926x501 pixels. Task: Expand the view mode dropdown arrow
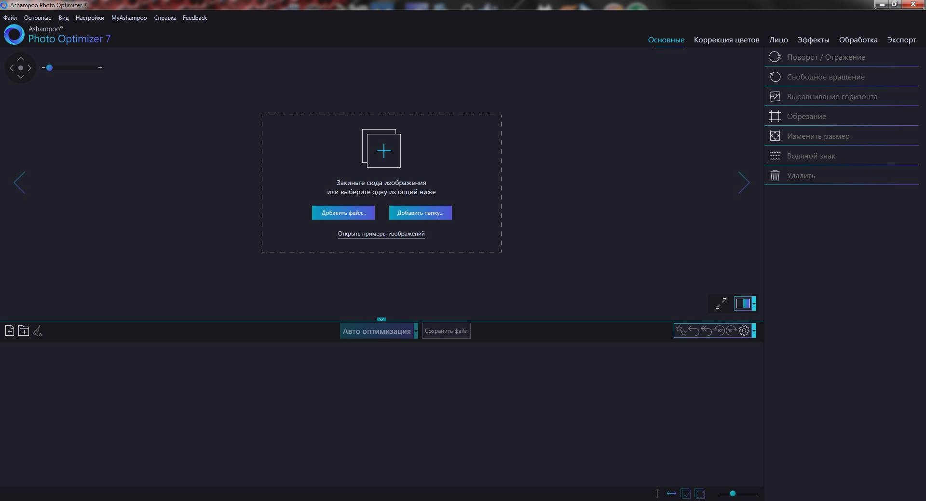click(x=754, y=303)
